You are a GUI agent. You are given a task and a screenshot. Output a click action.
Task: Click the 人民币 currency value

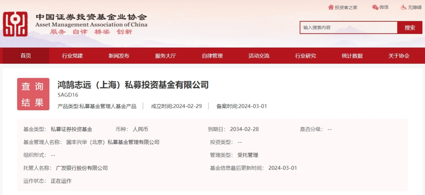click(x=140, y=129)
